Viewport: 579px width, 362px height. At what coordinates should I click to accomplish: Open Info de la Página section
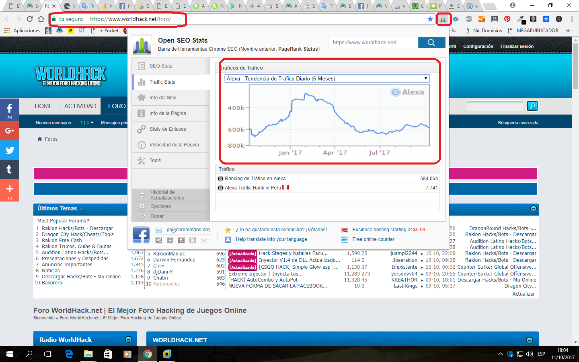pos(171,113)
